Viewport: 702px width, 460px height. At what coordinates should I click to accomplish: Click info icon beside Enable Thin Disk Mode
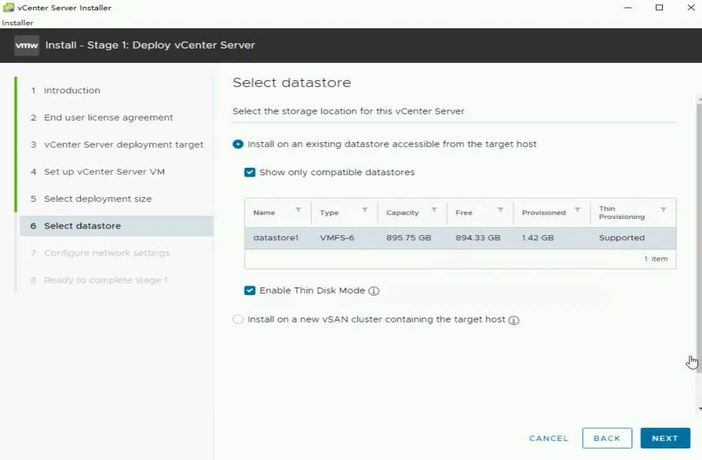tap(374, 291)
